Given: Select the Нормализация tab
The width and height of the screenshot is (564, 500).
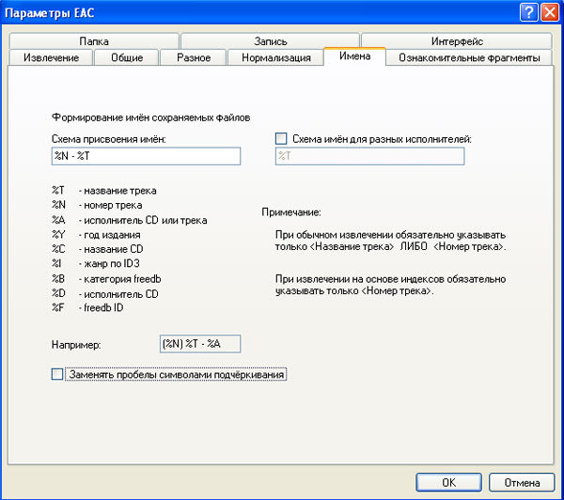Looking at the screenshot, I should [x=275, y=58].
